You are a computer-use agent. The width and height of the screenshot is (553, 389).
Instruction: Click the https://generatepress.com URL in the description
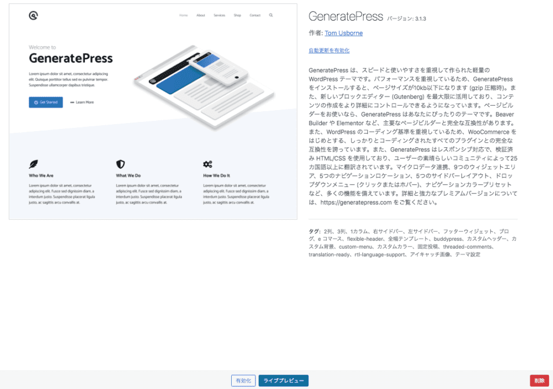click(356, 203)
